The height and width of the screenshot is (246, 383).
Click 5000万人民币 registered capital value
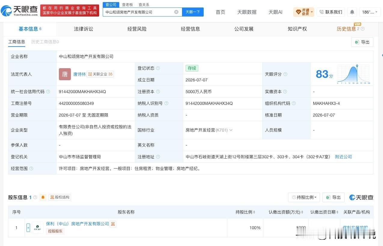pos(199,92)
